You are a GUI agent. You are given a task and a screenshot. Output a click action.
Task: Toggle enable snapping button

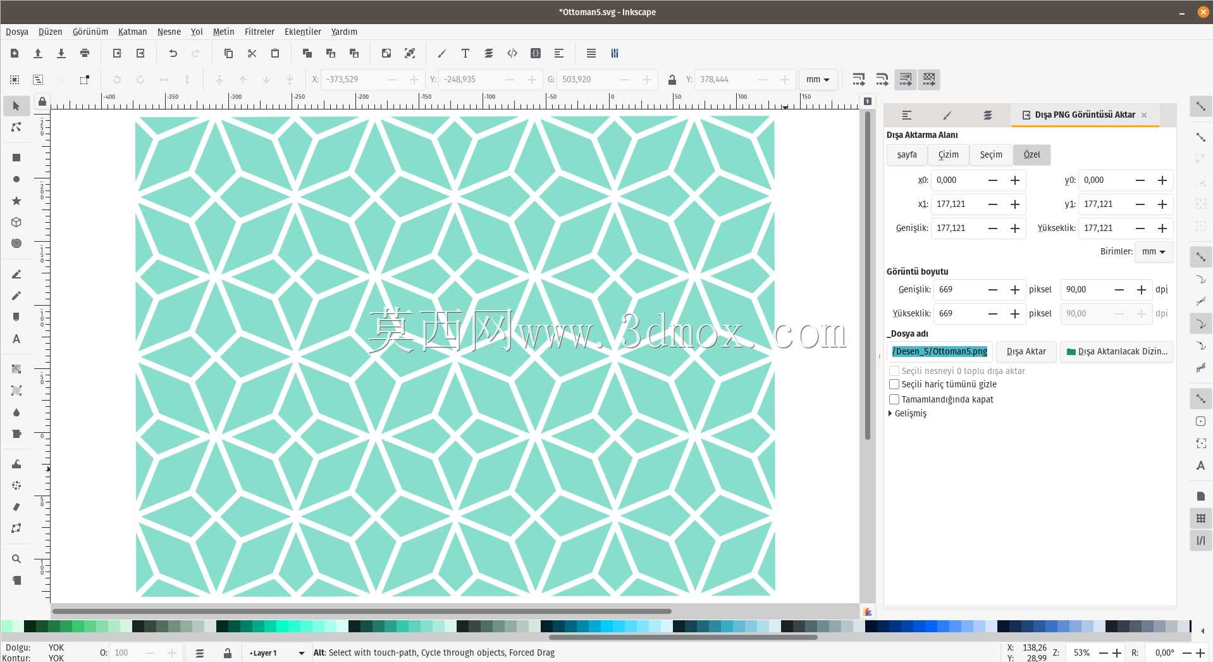[x=1200, y=106]
